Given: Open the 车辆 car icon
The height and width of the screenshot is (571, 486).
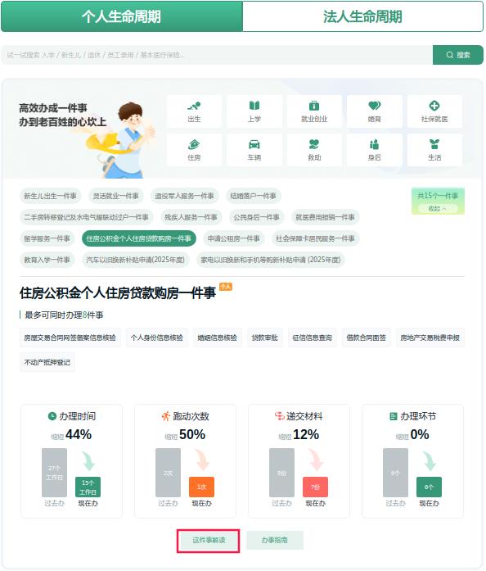Looking at the screenshot, I should tap(254, 144).
